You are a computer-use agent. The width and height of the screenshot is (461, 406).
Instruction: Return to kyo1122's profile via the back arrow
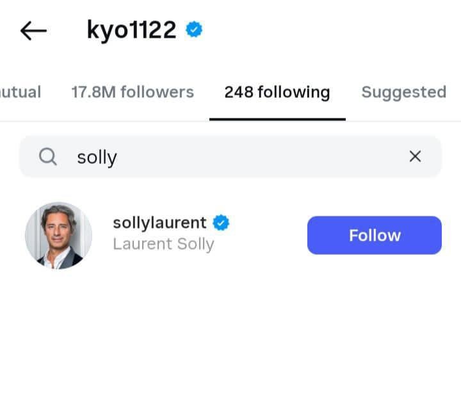pyautogui.click(x=33, y=31)
